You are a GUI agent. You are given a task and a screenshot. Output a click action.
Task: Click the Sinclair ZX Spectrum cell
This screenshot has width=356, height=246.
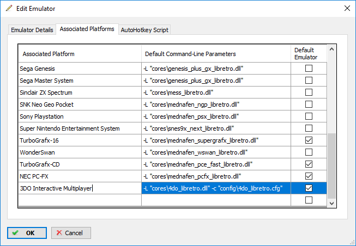[80, 93]
